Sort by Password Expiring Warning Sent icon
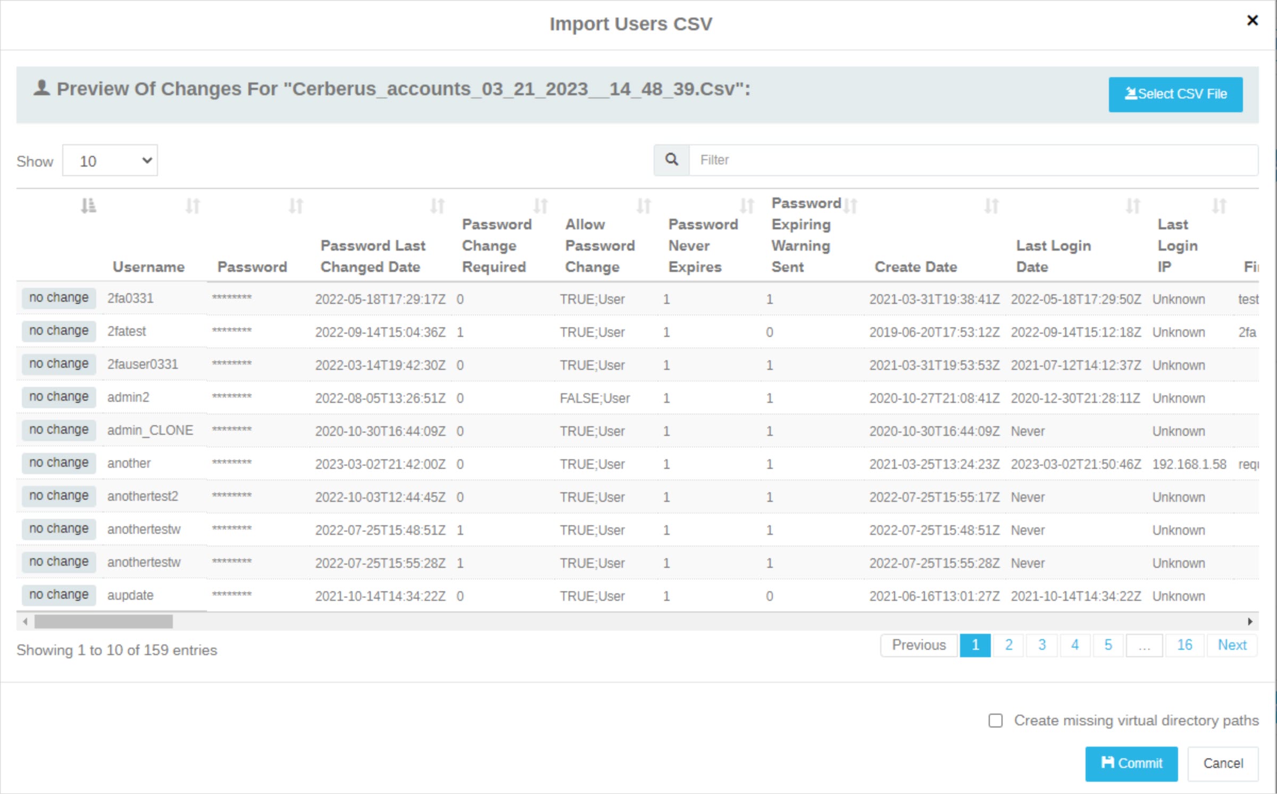Viewport: 1277px width, 794px height. point(850,205)
